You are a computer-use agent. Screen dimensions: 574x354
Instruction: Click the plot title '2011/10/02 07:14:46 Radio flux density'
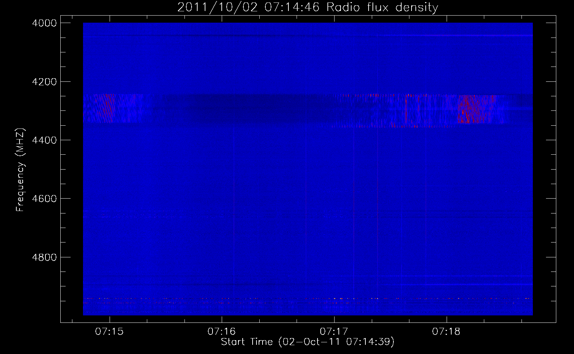(308, 7)
